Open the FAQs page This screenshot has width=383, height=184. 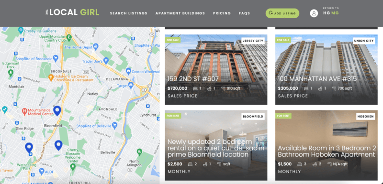pos(244,13)
